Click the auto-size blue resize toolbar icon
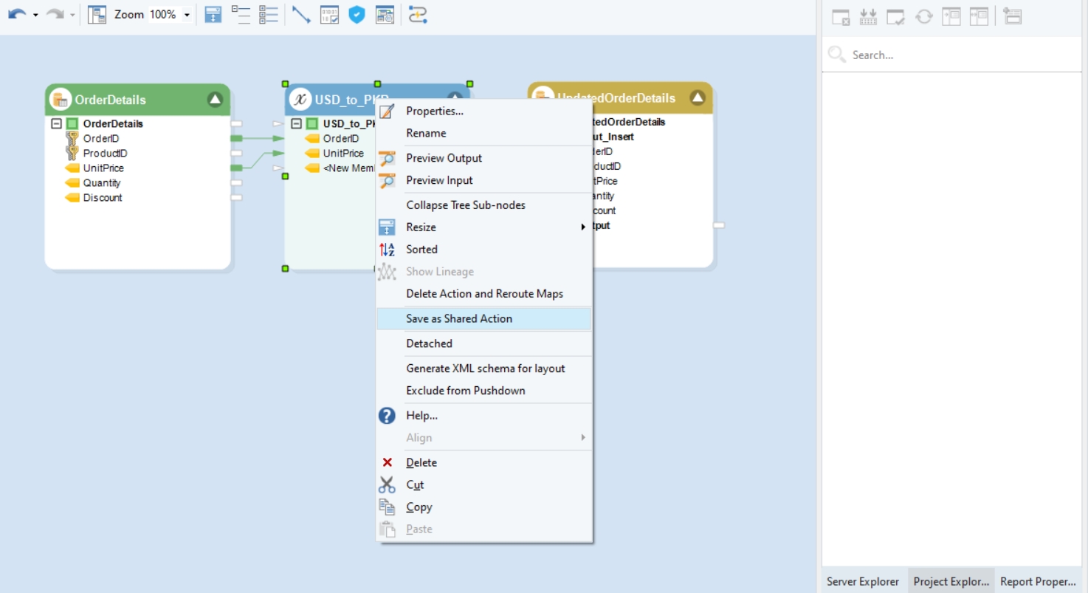This screenshot has height=593, width=1088. coord(213,15)
